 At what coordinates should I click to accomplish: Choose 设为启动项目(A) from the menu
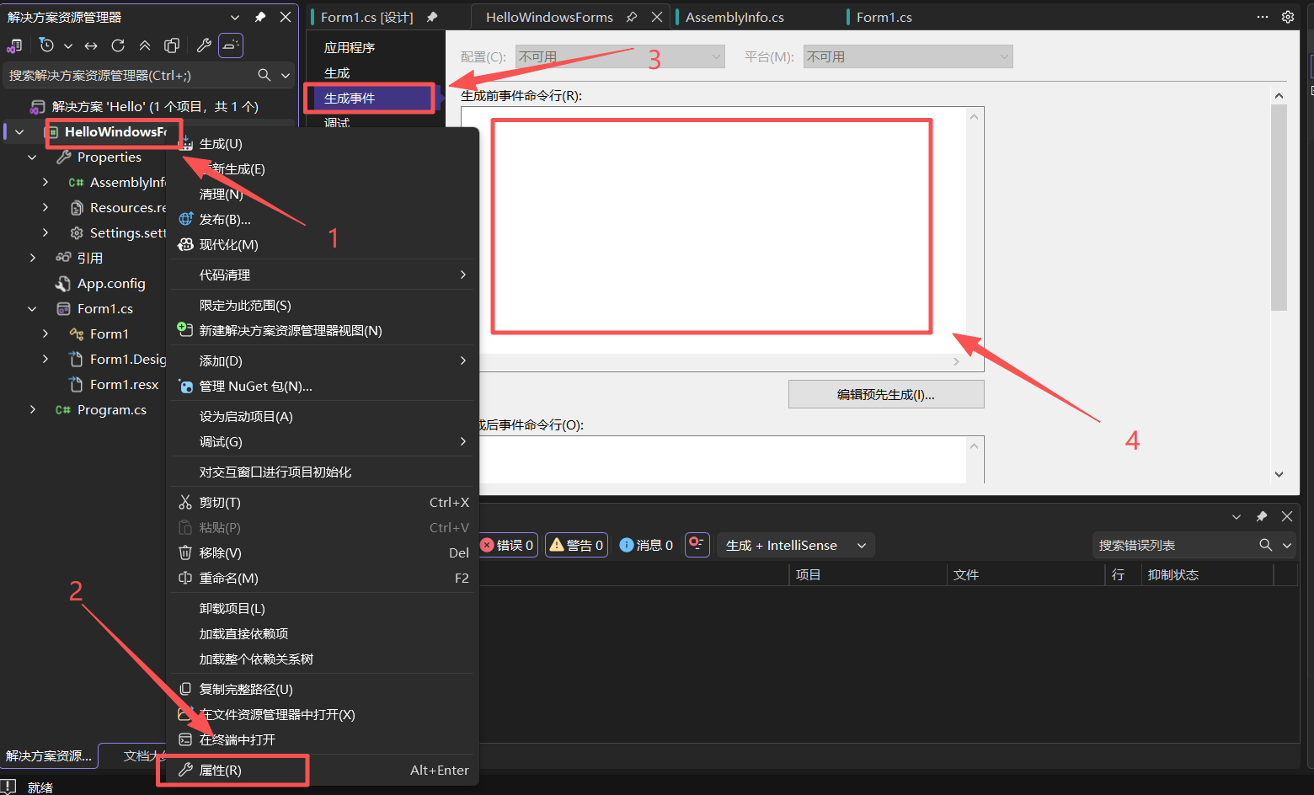tap(323, 417)
